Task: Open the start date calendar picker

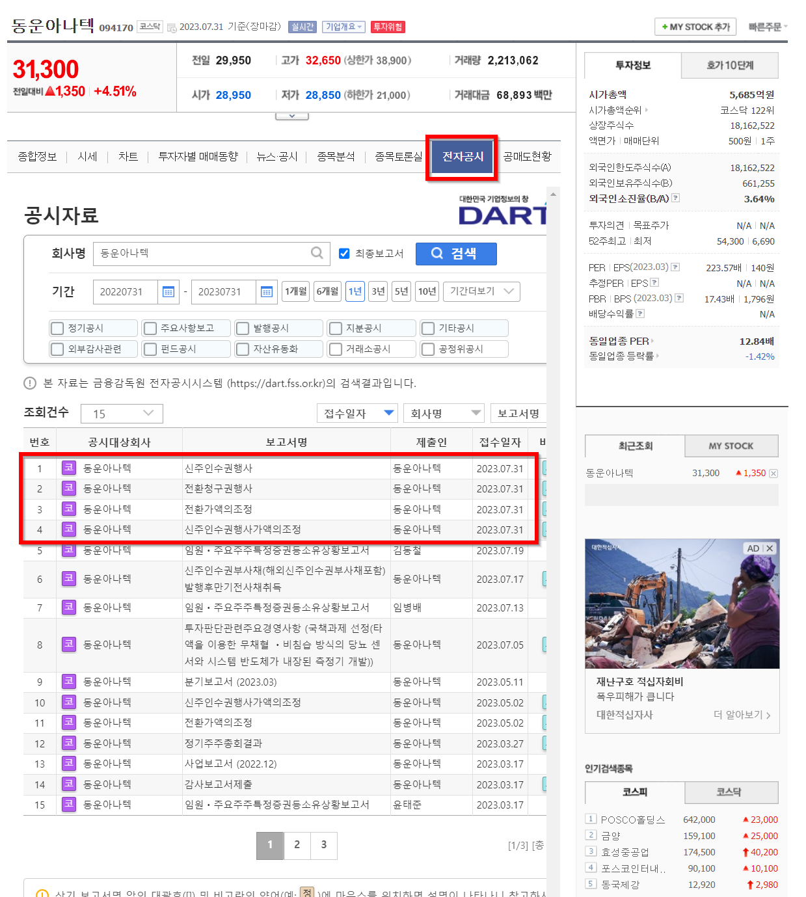Action: click(x=168, y=292)
